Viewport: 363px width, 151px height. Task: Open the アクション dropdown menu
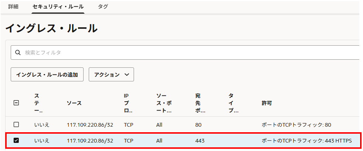tap(111, 74)
